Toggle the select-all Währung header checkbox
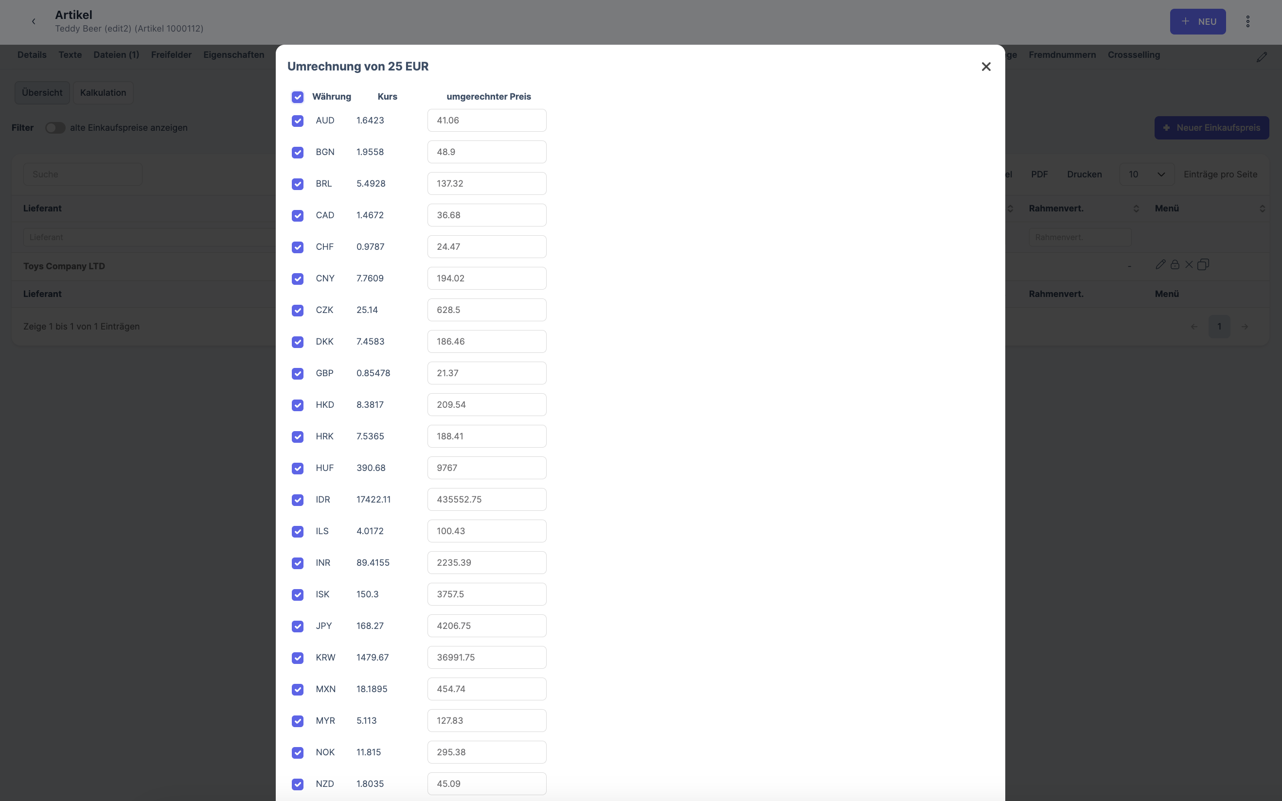The width and height of the screenshot is (1282, 801). click(x=297, y=97)
